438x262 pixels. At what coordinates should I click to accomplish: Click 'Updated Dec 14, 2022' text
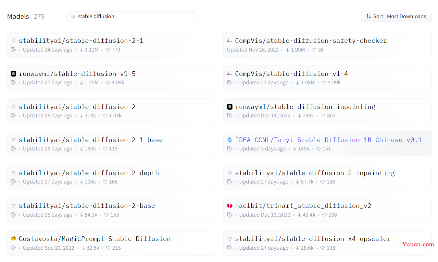coord(265,116)
